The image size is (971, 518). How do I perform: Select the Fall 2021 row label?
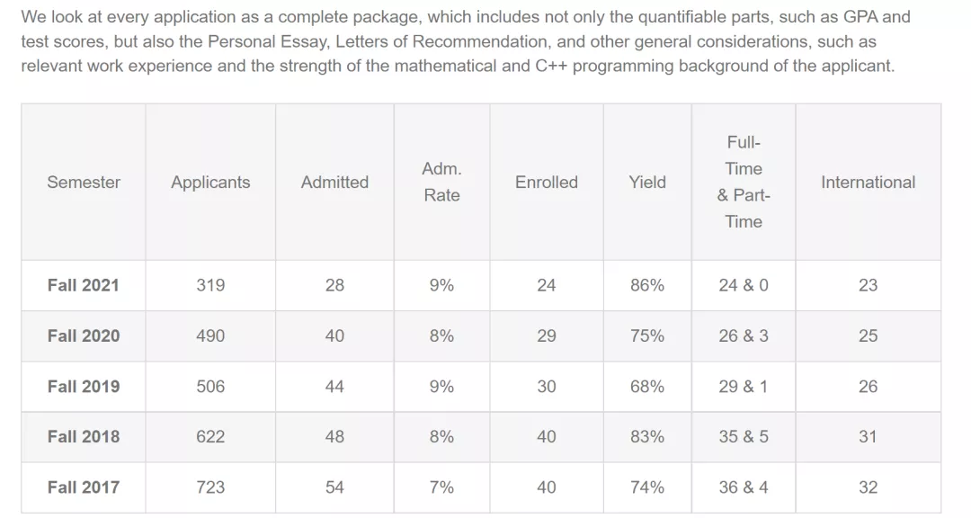coord(84,285)
